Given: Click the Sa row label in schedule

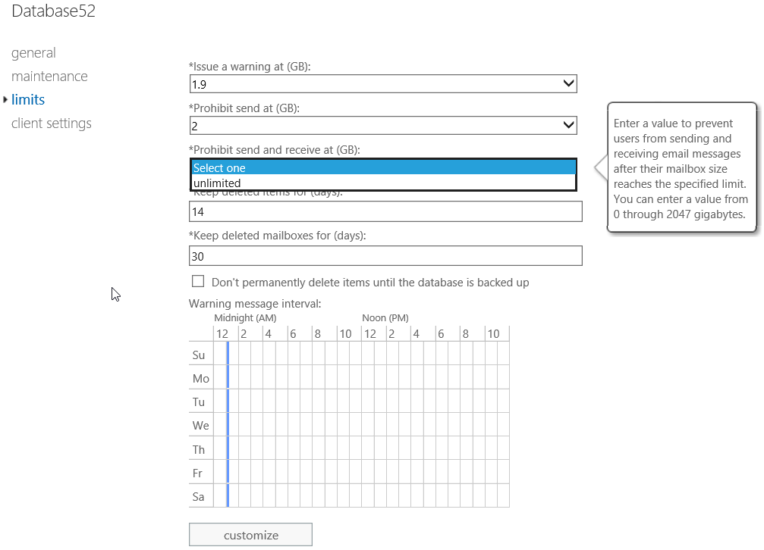Looking at the screenshot, I should (x=198, y=496).
